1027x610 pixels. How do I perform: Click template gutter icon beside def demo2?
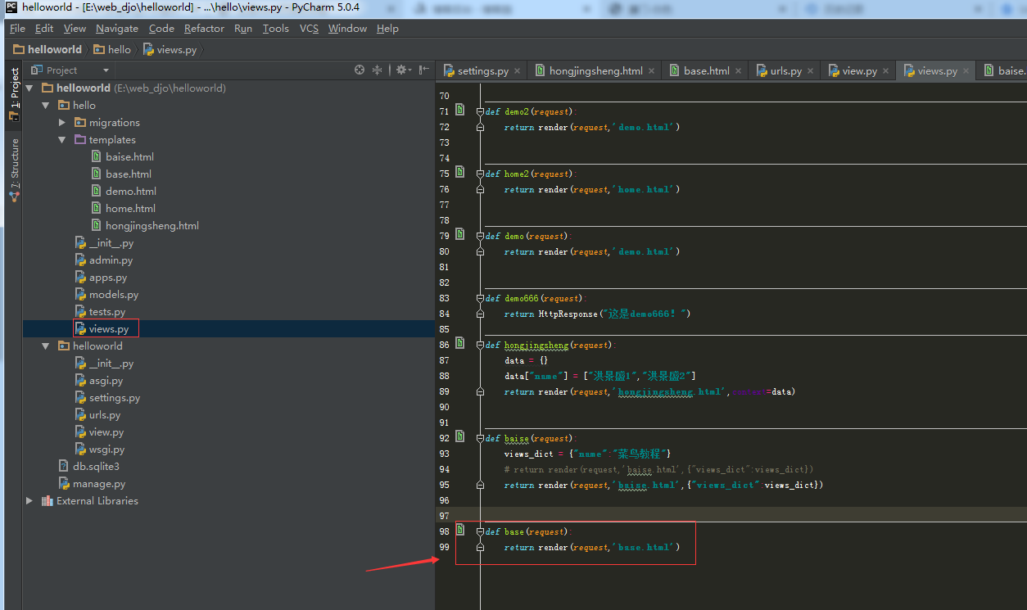(x=460, y=110)
